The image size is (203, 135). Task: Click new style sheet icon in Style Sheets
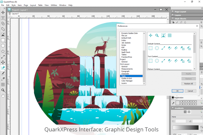[173, 22]
